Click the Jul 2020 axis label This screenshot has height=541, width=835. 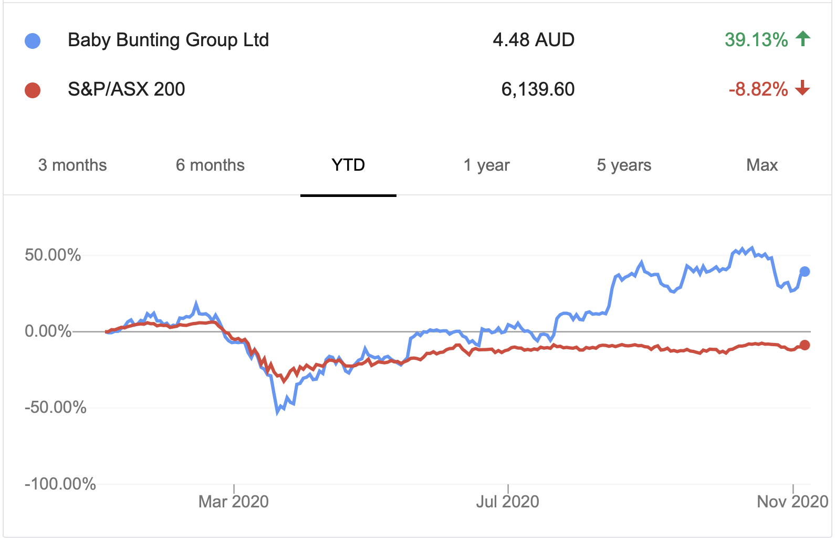coord(507,502)
